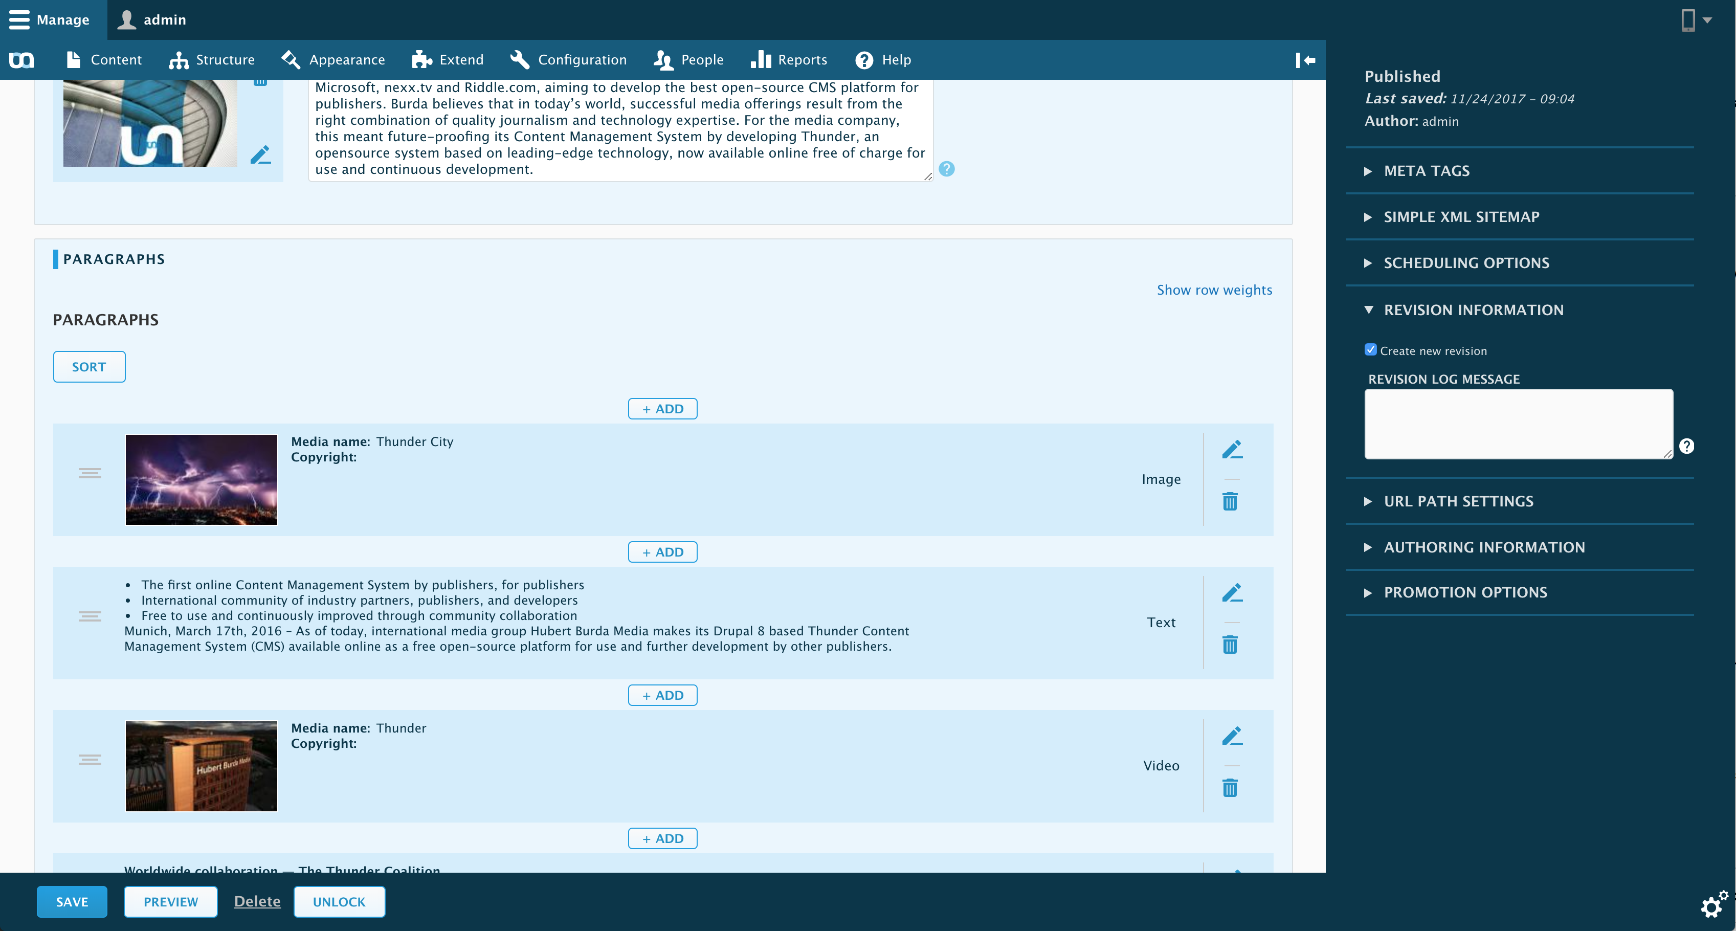Click the Thunder home logo icon
Image resolution: width=1736 pixels, height=931 pixels.
coord(21,60)
